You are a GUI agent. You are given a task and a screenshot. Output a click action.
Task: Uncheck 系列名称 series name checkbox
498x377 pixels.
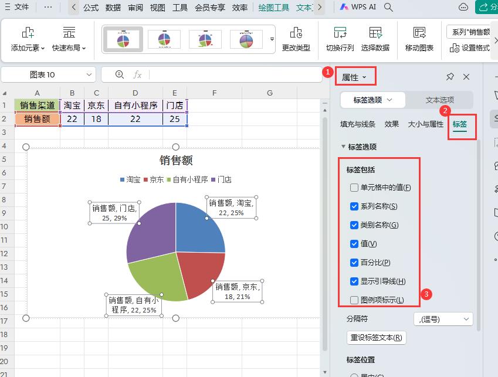click(354, 206)
